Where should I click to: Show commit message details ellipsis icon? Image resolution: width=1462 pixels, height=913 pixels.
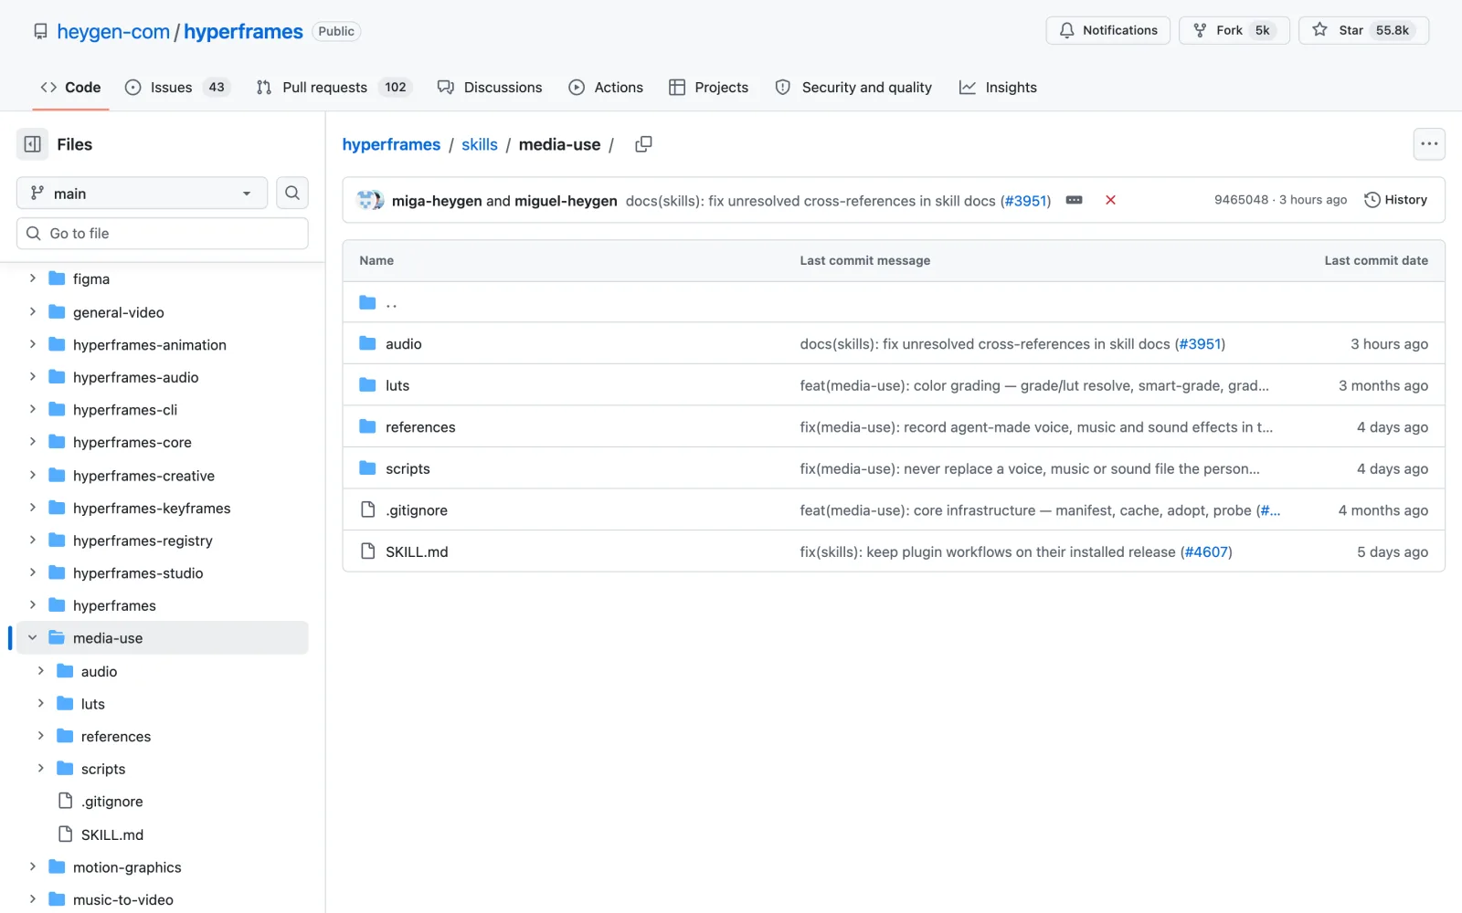(x=1075, y=200)
